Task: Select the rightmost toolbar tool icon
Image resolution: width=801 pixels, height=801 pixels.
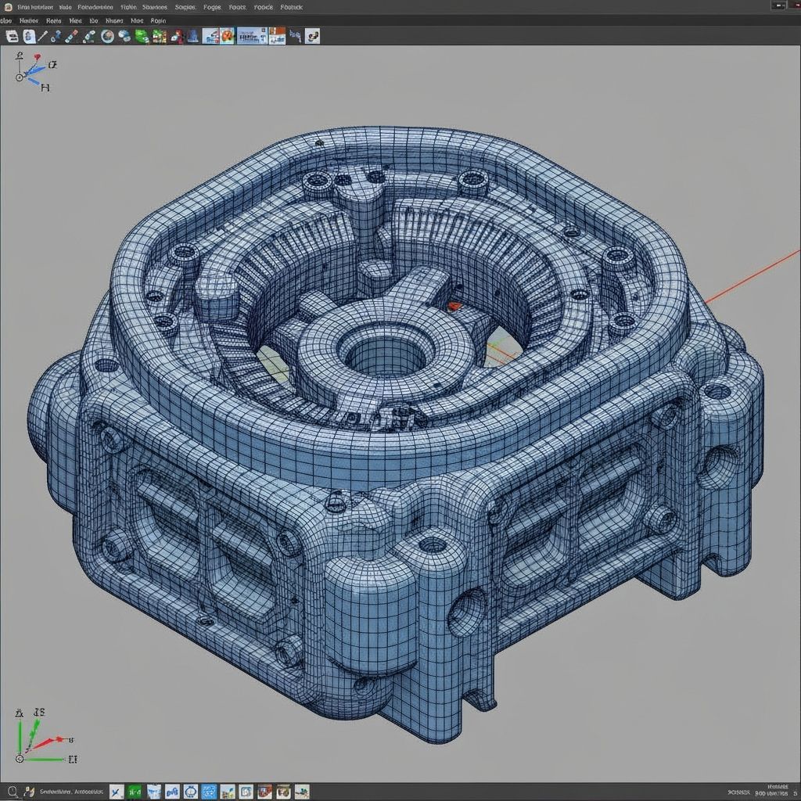Action: pos(312,35)
